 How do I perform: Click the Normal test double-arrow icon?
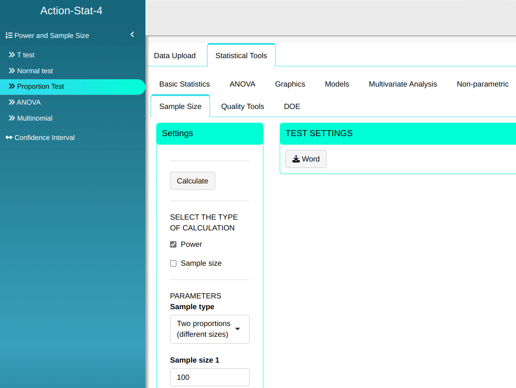click(12, 71)
